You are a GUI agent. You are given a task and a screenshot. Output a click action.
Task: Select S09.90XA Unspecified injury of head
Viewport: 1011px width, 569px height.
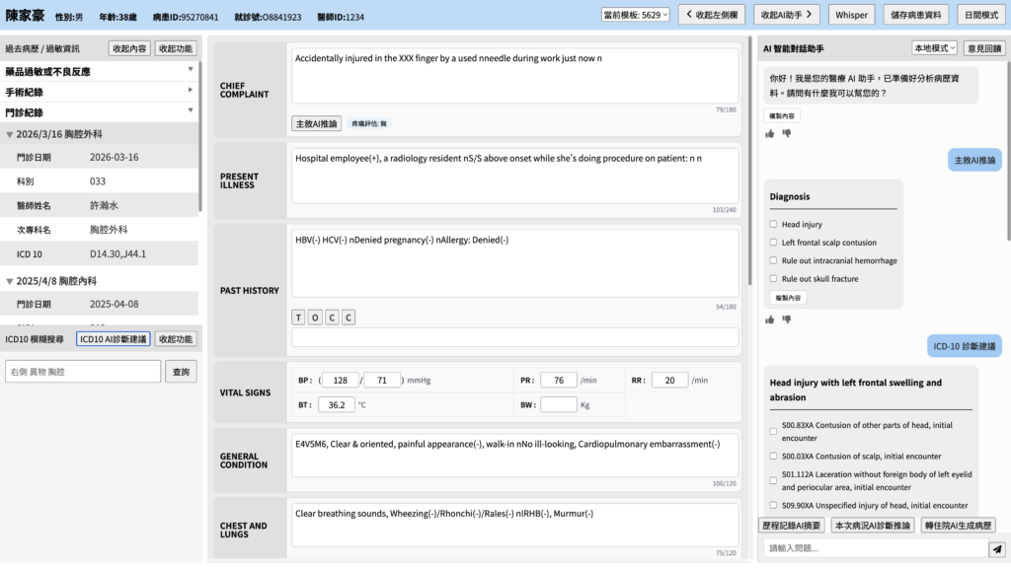point(773,505)
